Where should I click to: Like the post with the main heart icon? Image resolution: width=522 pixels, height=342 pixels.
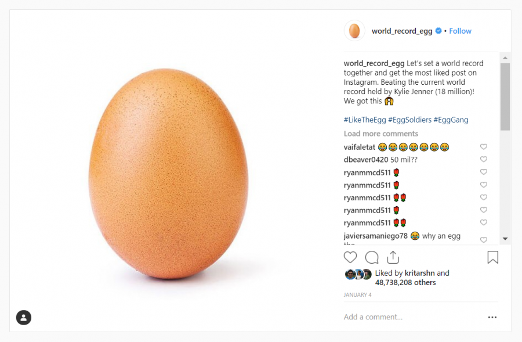coord(350,257)
